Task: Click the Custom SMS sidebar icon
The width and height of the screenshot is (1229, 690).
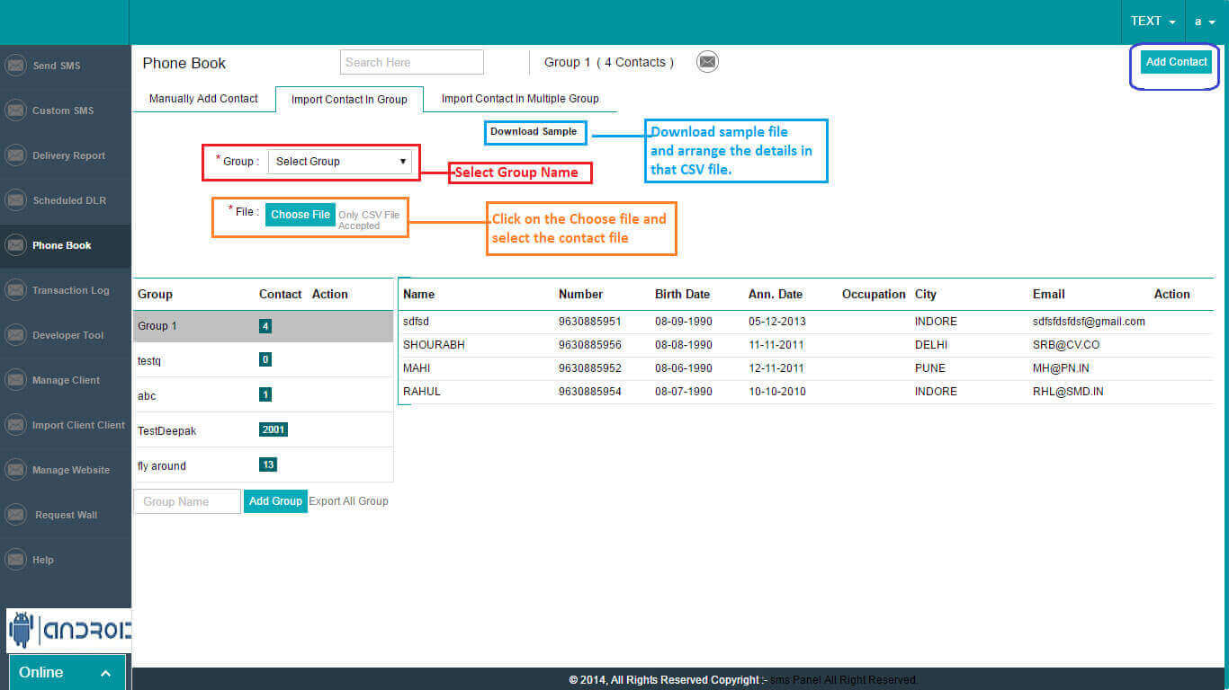Action: coord(15,111)
